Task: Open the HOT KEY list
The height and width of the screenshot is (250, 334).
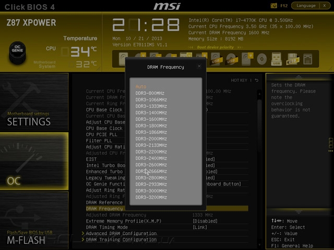Action: click(x=239, y=80)
